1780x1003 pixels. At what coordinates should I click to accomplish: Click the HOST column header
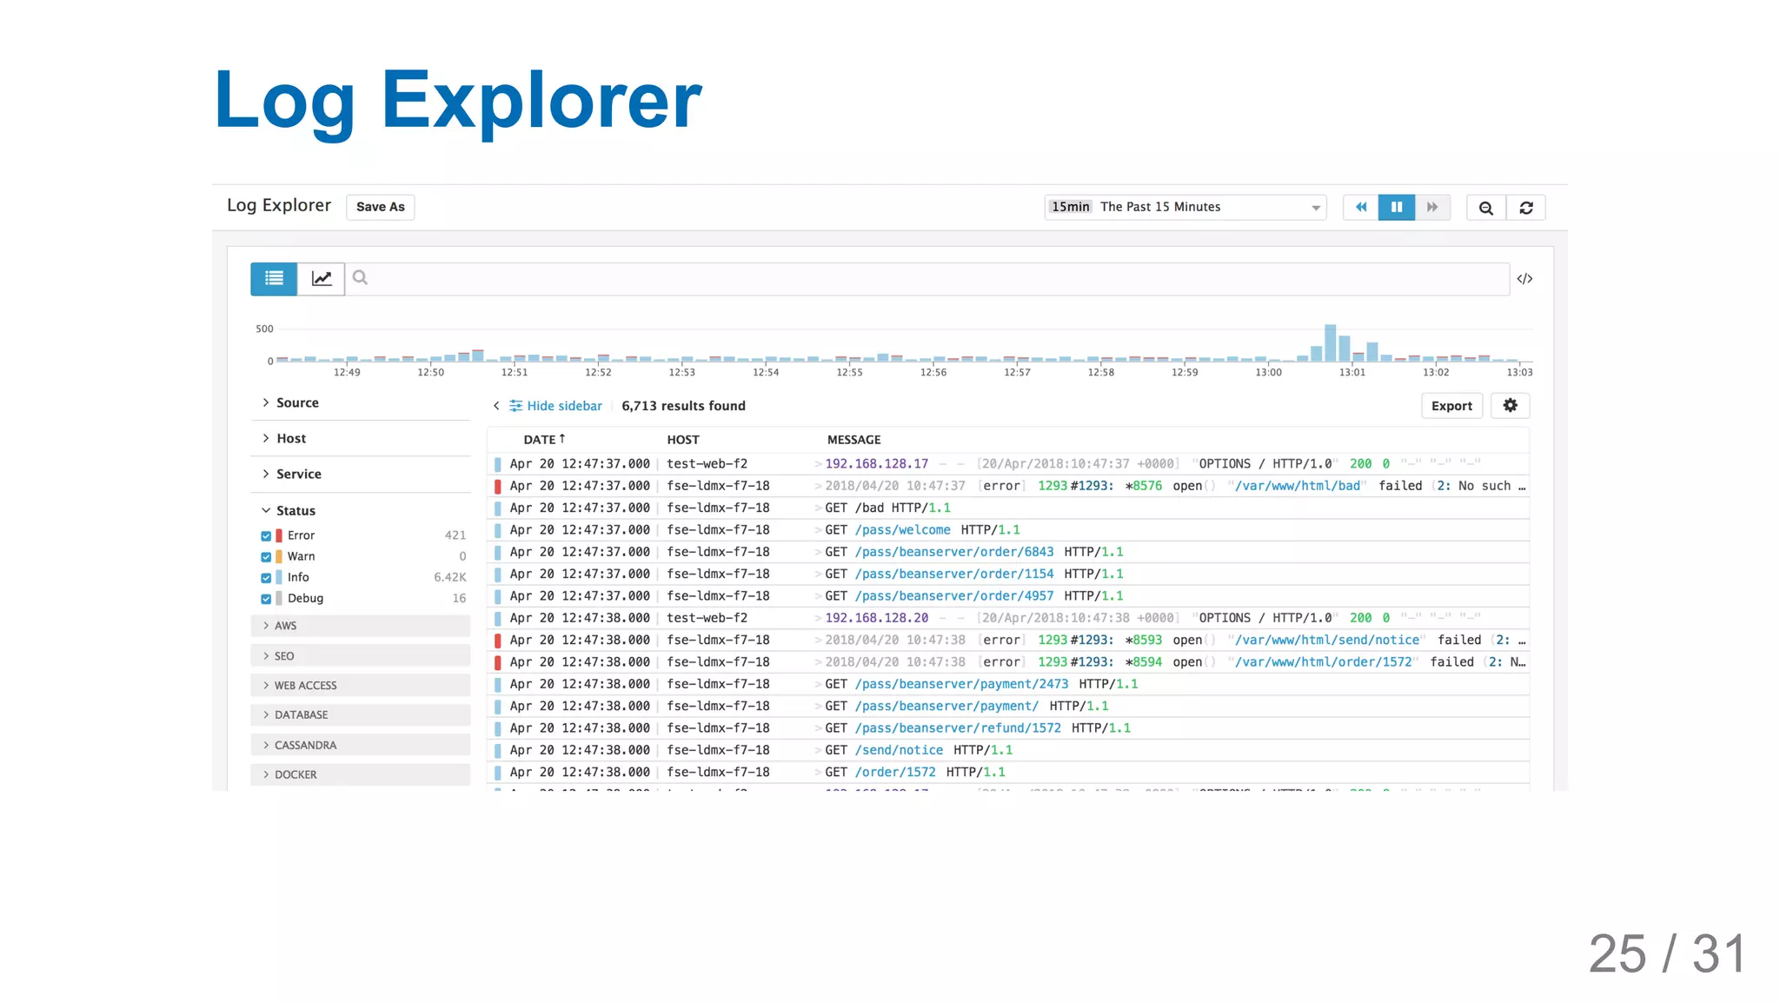tap(683, 440)
